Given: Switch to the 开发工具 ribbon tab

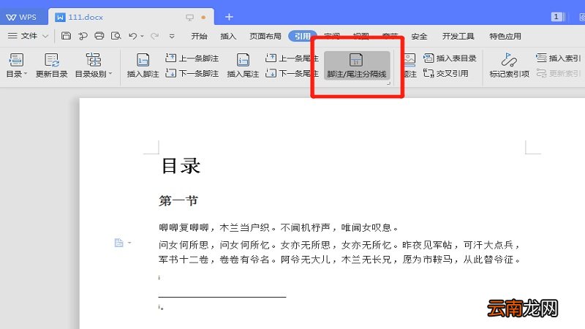Looking at the screenshot, I should [x=458, y=36].
